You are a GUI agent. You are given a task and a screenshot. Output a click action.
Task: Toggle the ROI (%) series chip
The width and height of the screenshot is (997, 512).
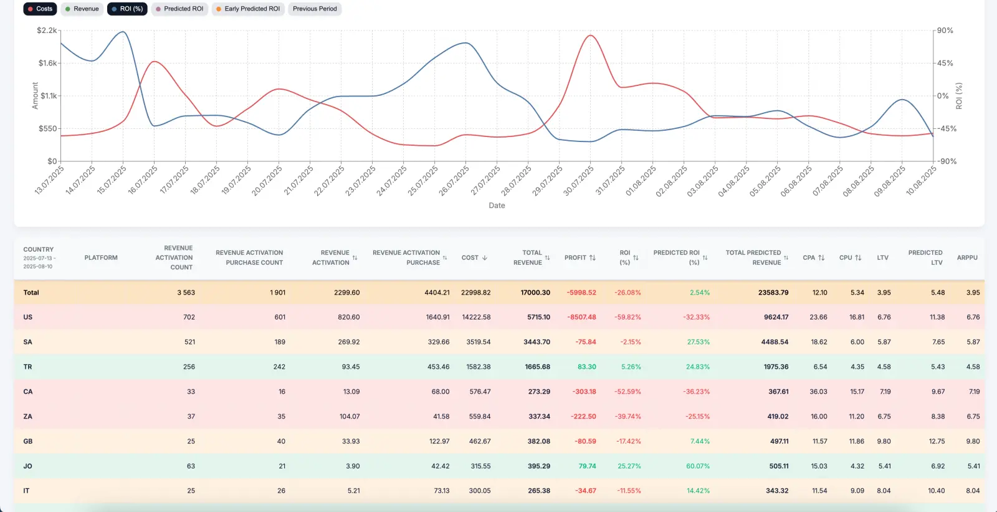tap(127, 9)
